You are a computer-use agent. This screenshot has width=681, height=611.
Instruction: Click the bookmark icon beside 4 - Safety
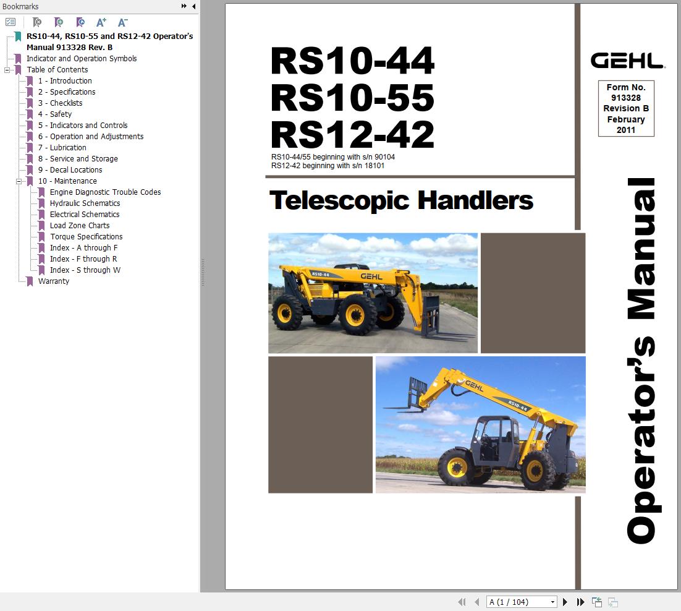(30, 114)
